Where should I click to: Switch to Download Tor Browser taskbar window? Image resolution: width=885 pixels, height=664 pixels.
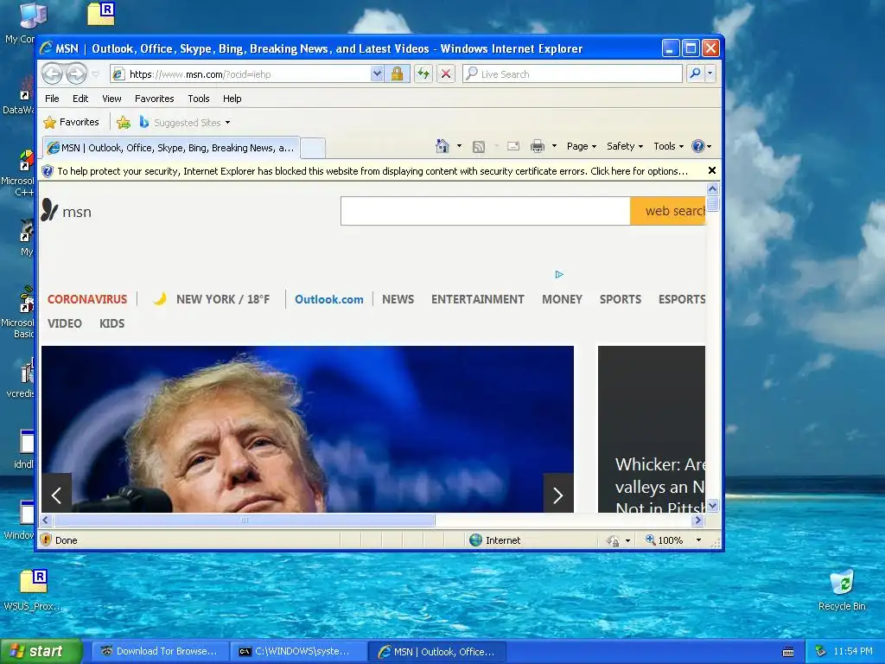[x=159, y=651]
